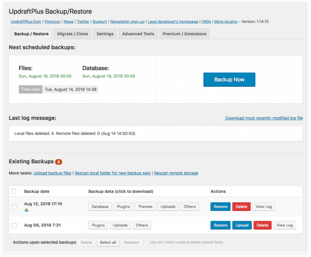Click the Existing Backups count badge

[59, 162]
